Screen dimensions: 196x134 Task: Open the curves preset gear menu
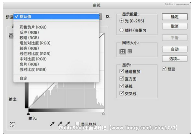point(108,16)
